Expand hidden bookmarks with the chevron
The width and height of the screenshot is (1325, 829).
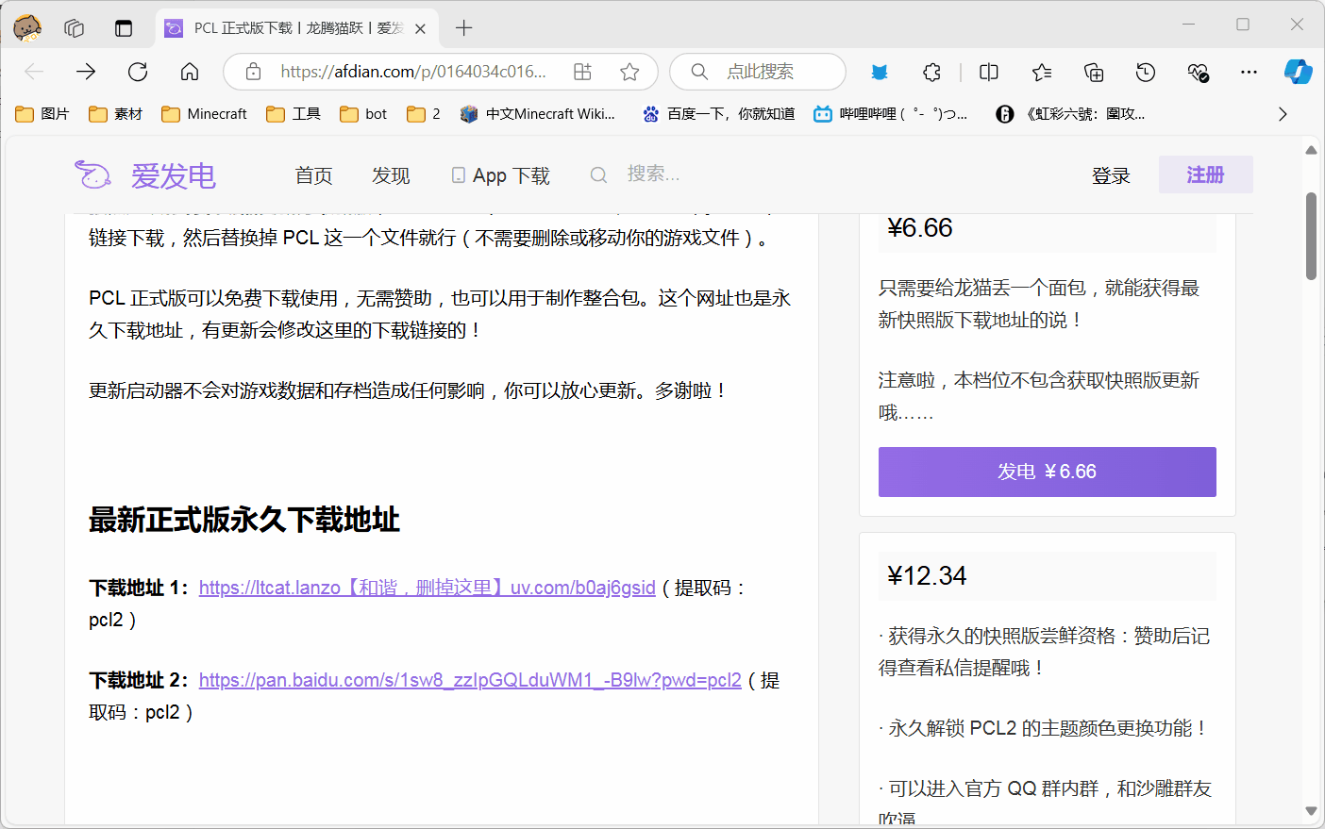pos(1283,113)
